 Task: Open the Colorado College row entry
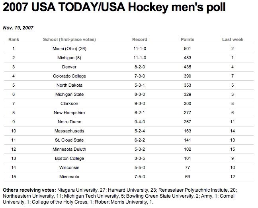point(69,76)
